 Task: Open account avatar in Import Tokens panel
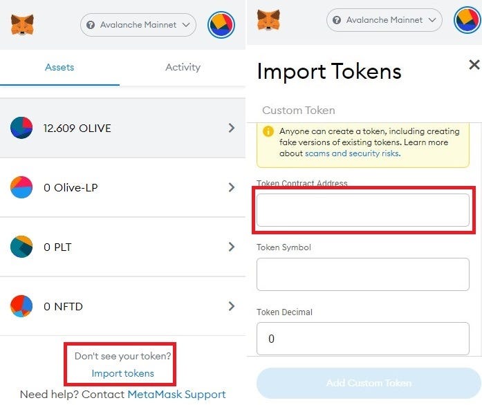[x=467, y=20]
